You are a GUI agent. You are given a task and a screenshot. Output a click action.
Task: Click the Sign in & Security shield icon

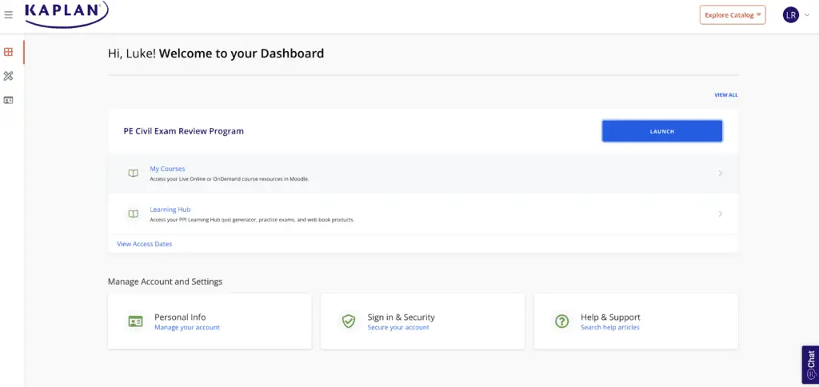349,321
